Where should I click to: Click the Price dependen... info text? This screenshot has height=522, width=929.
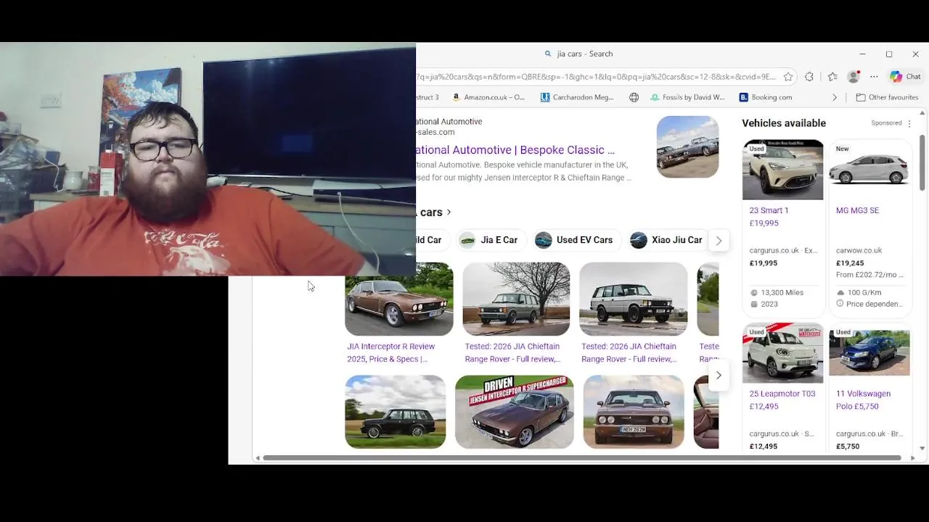874,304
